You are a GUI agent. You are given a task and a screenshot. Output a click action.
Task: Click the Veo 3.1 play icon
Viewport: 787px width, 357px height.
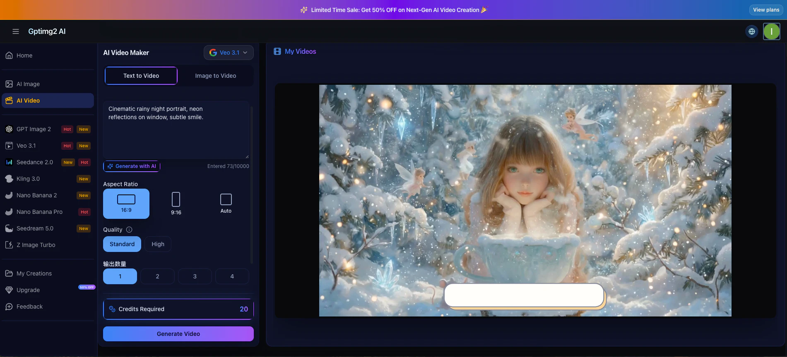pyautogui.click(x=9, y=146)
